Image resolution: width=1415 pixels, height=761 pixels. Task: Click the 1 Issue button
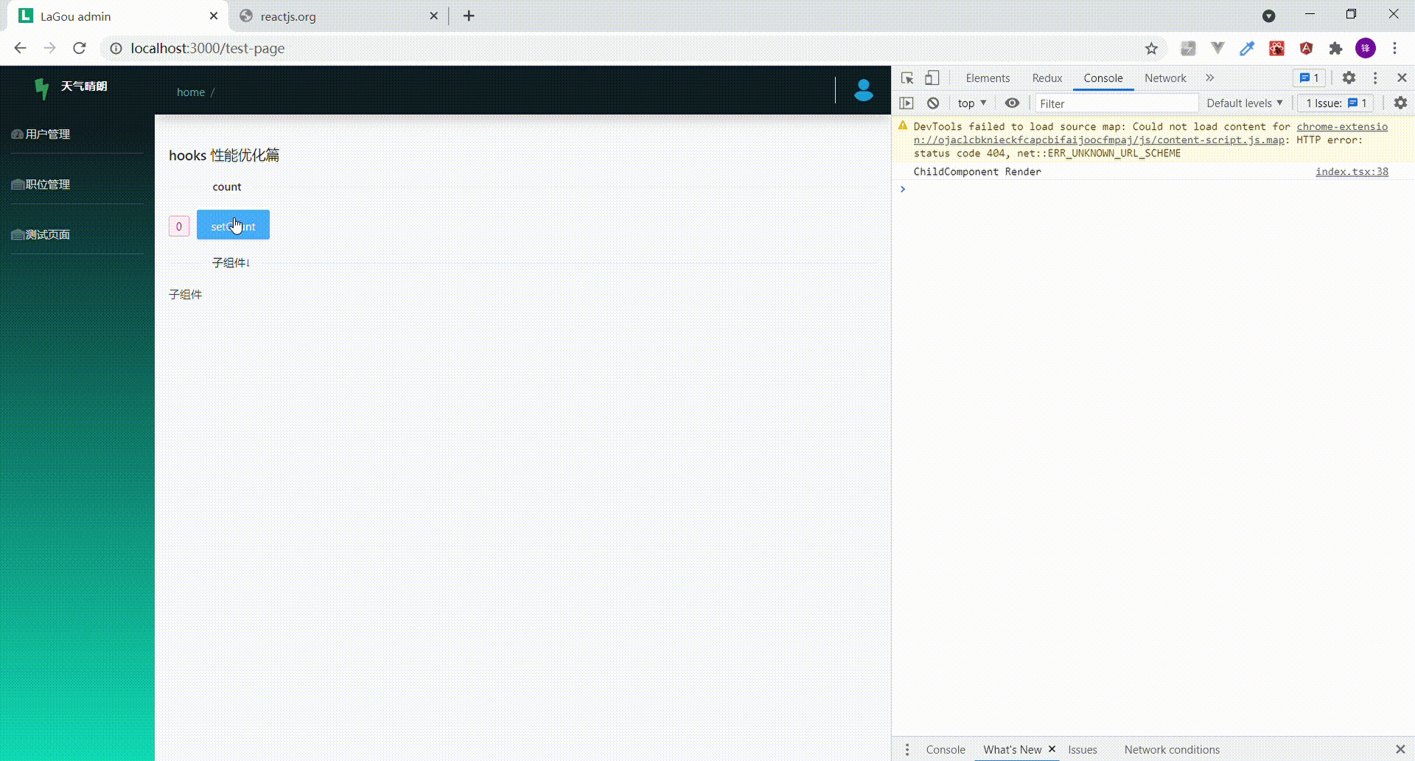pyautogui.click(x=1336, y=103)
